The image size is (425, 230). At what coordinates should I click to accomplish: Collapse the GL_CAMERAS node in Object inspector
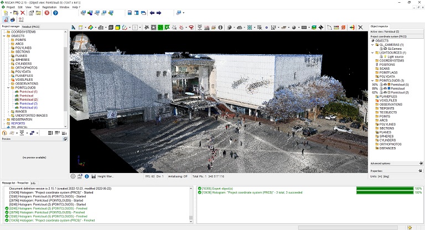372,45
